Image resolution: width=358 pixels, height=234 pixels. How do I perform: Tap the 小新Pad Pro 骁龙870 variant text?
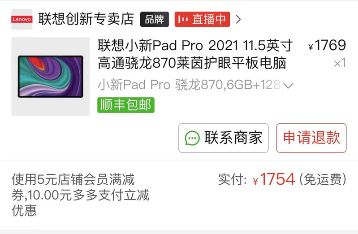click(x=189, y=85)
